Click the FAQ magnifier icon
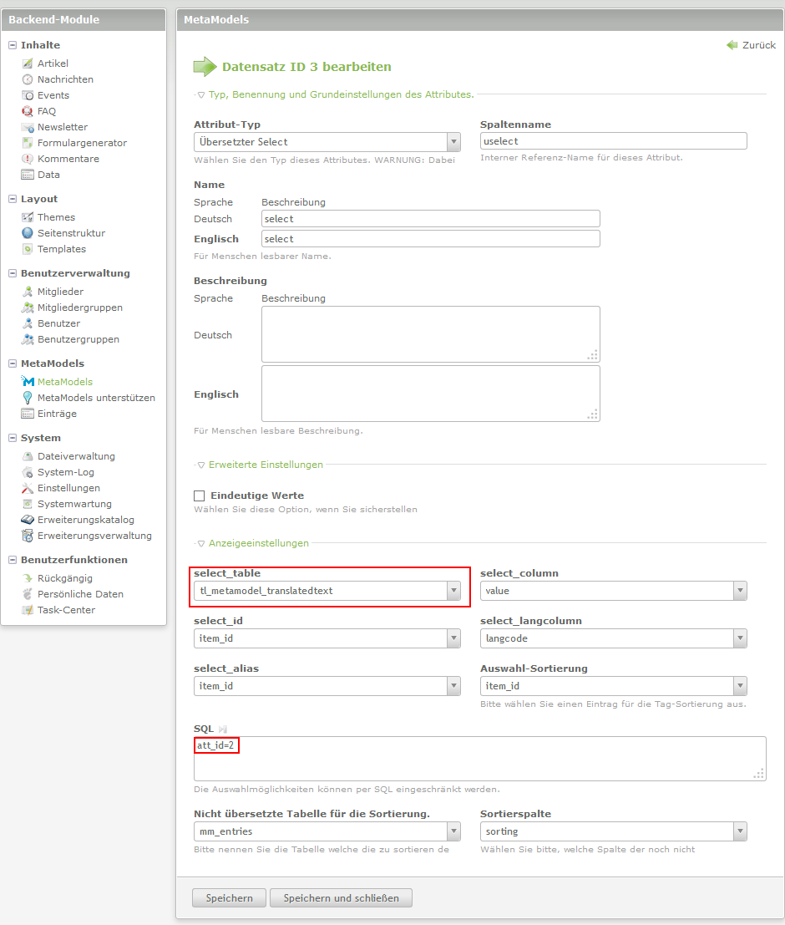 (x=28, y=111)
